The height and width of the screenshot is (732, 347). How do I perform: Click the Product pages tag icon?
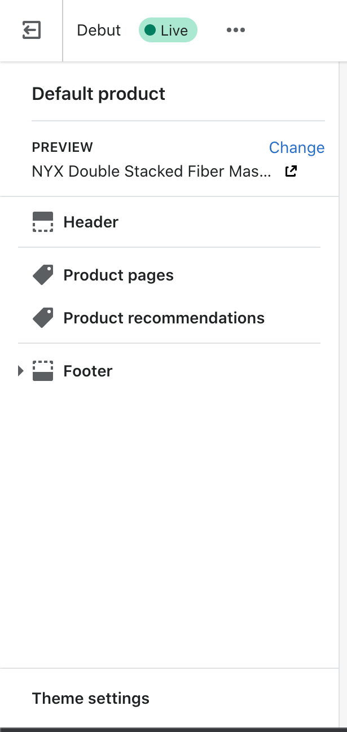(x=43, y=275)
